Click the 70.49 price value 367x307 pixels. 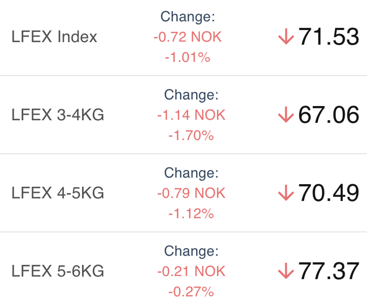click(x=328, y=193)
